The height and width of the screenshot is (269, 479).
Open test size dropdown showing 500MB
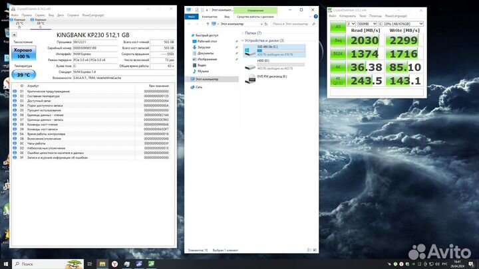367,24
